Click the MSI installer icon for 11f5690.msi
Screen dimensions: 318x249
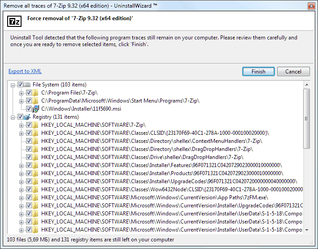tap(35, 109)
